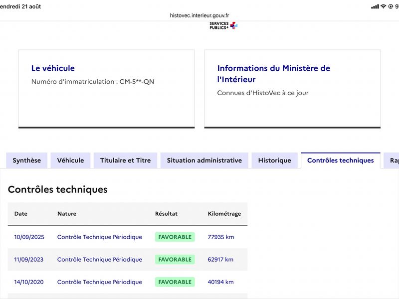
Task: Click the Connues d'HistoVec à ce jour text
Action: point(263,93)
